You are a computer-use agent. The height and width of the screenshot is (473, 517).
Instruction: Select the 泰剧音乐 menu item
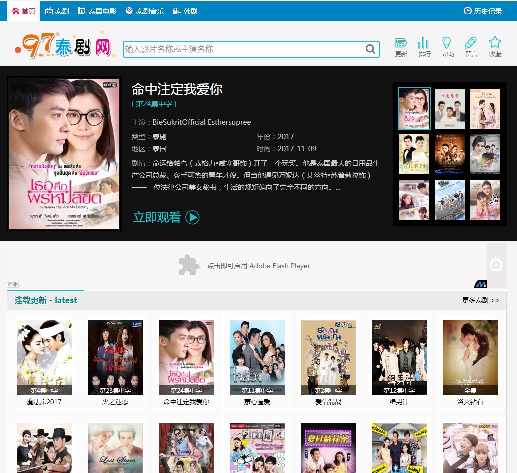coord(145,11)
